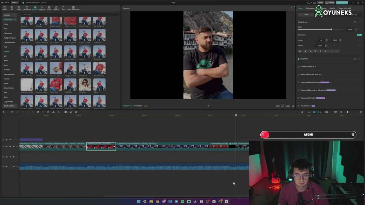Switch to the Video properties tab
The height and width of the screenshot is (205, 365).
click(300, 8)
